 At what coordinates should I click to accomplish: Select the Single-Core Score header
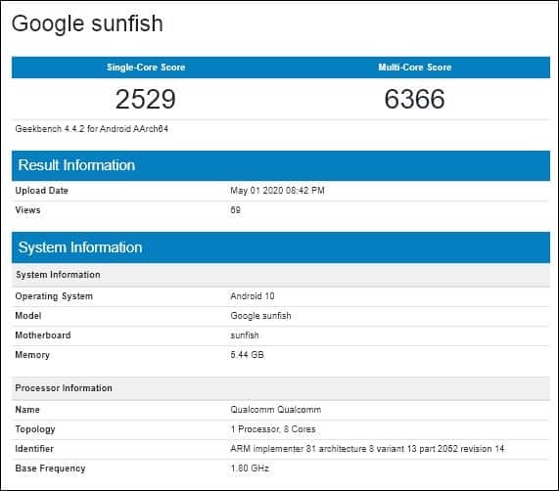(x=146, y=67)
